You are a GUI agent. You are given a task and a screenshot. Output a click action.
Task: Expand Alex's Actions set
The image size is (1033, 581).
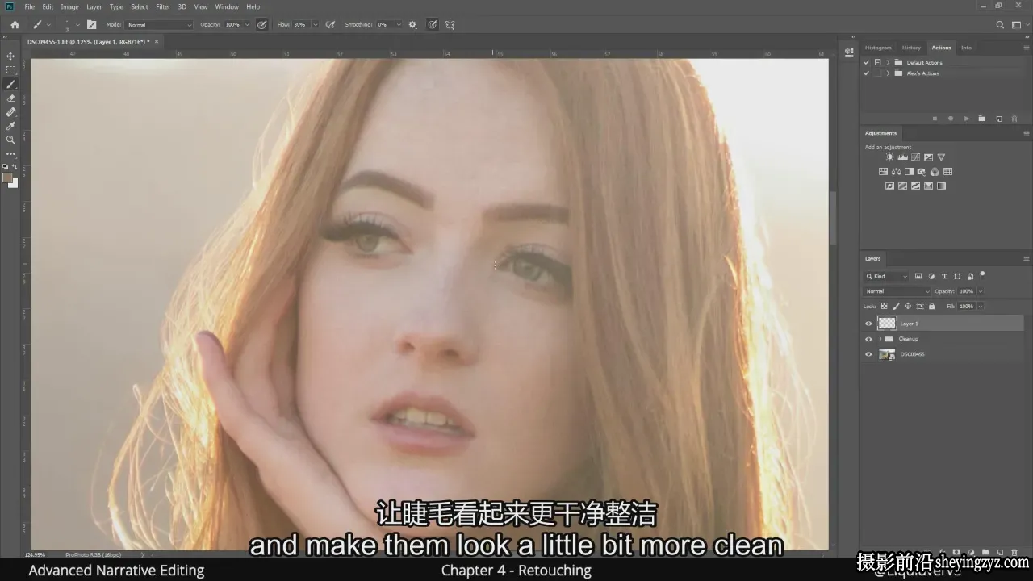click(888, 73)
